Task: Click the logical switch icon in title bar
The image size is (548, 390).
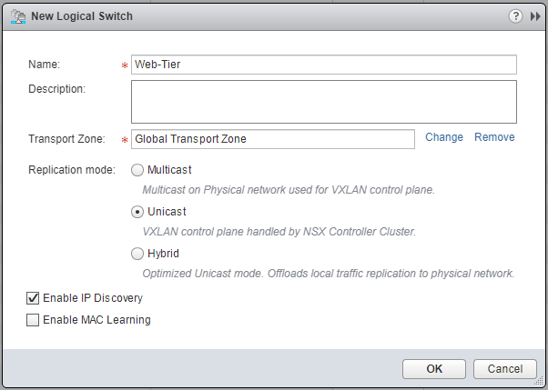Action: [x=16, y=15]
